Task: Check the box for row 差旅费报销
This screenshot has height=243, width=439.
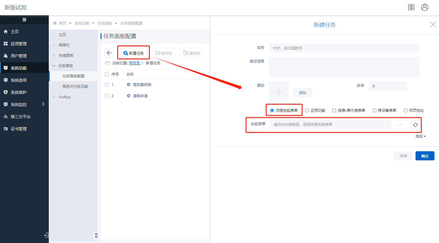Action: [107, 85]
